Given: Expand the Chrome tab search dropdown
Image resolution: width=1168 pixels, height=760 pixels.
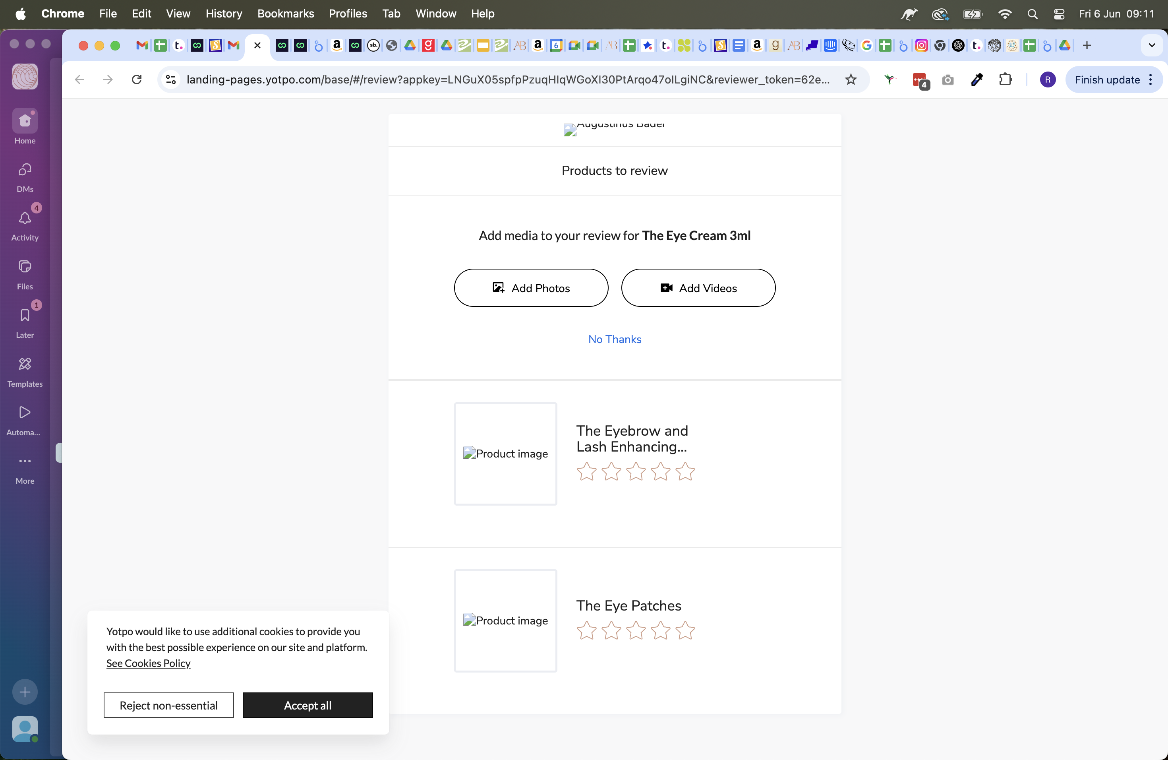Looking at the screenshot, I should pos(1152,46).
